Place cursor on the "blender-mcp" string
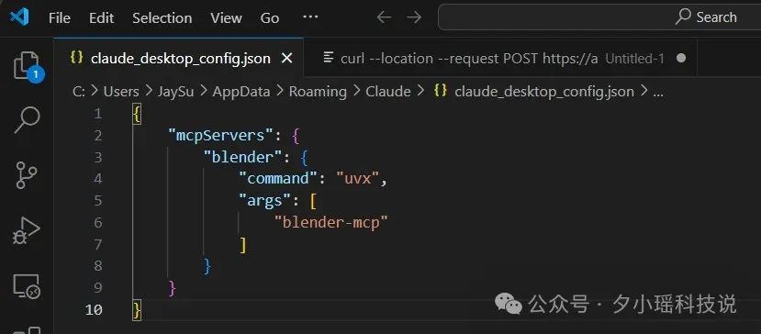Image resolution: width=761 pixels, height=334 pixels. click(331, 222)
